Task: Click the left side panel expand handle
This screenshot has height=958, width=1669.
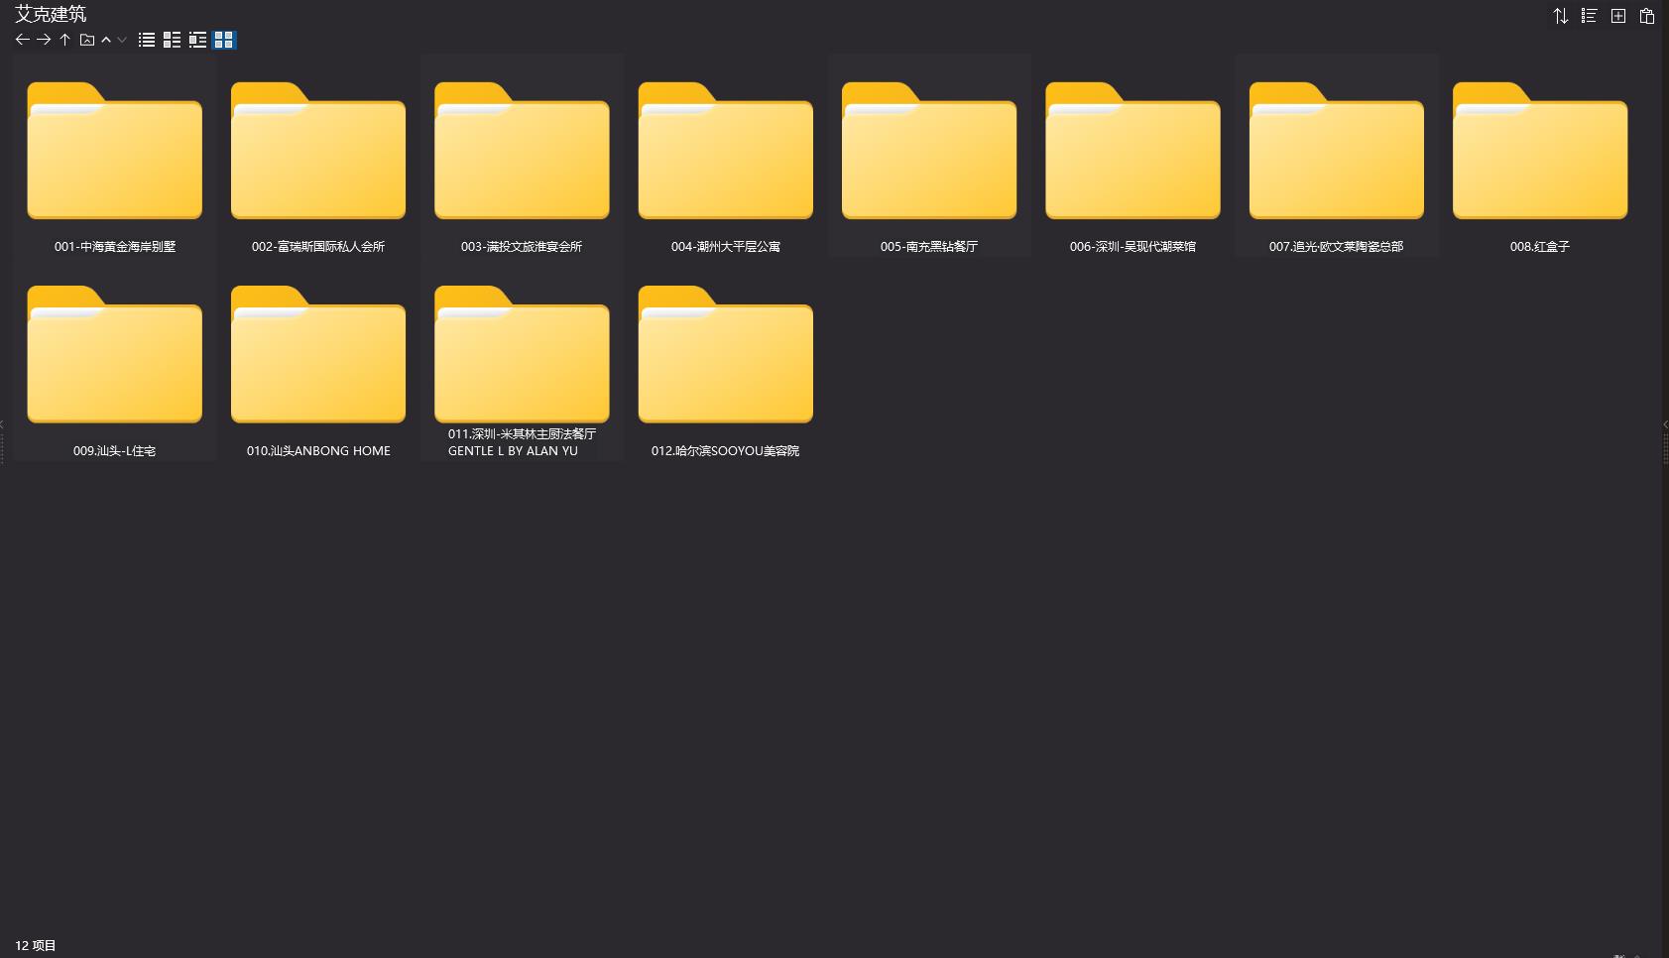Action: [x=3, y=441]
